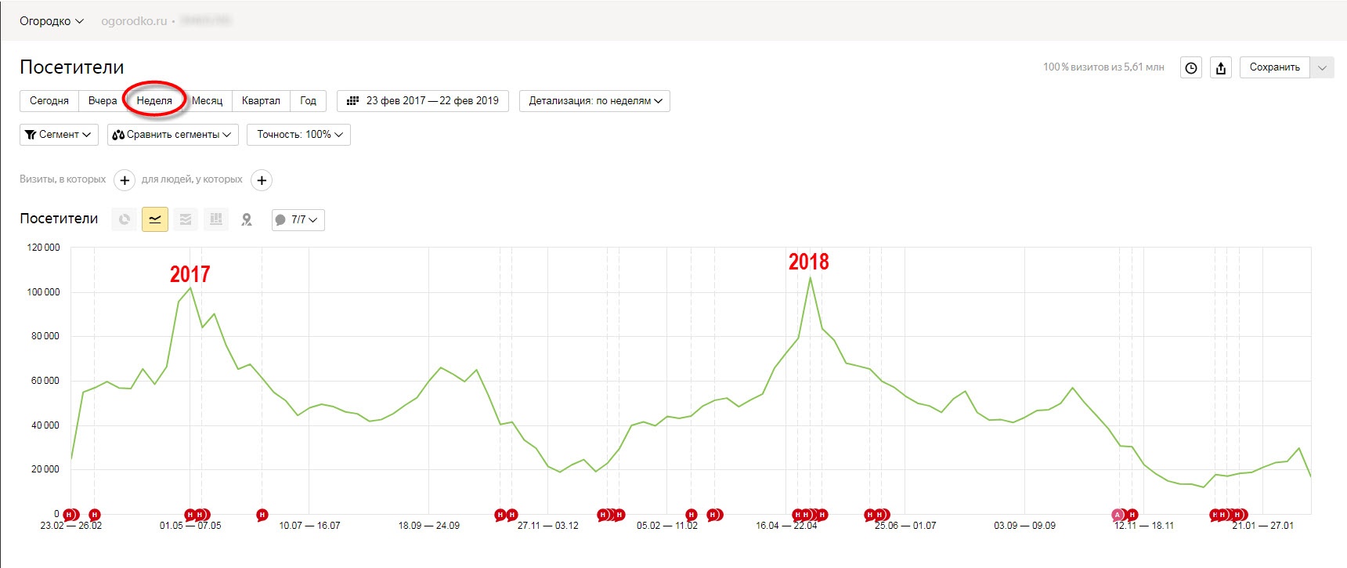
Task: Choose the "Неделя" period tab
Action: tap(154, 101)
